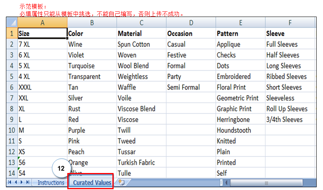Select row 14 header
Image resolution: width=323 pixels, height=190 pixels.
pyautogui.click(x=12, y=173)
